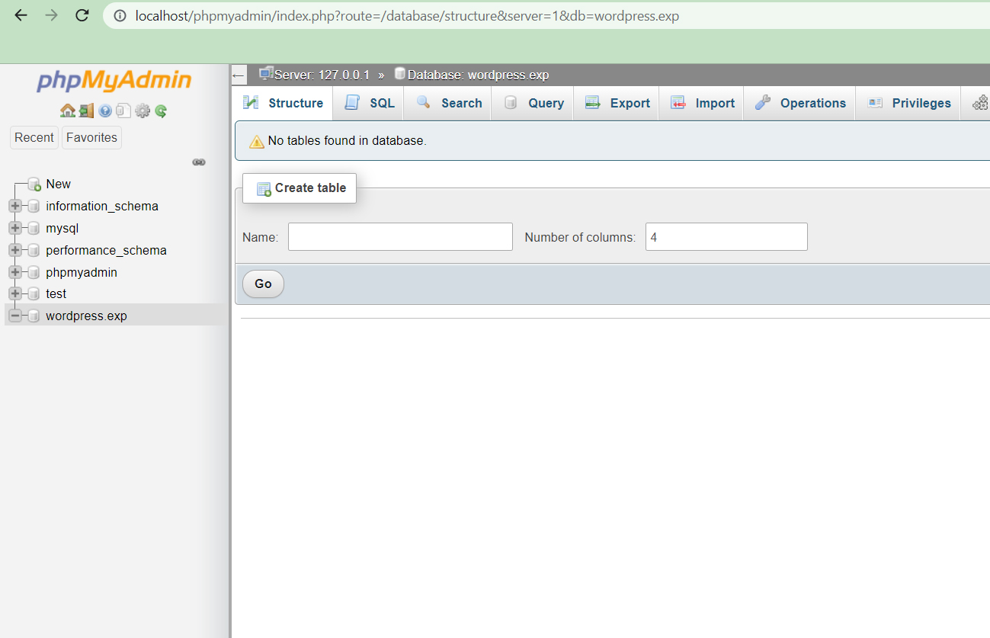Open the MySQL documentation pages icon

coord(123,111)
